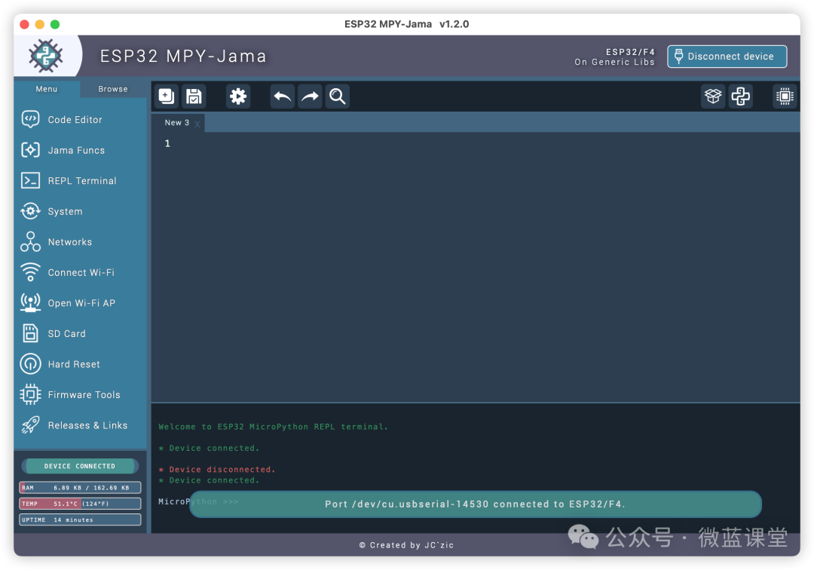The height and width of the screenshot is (570, 814).
Task: Click the System gear icon
Action: [x=30, y=211]
